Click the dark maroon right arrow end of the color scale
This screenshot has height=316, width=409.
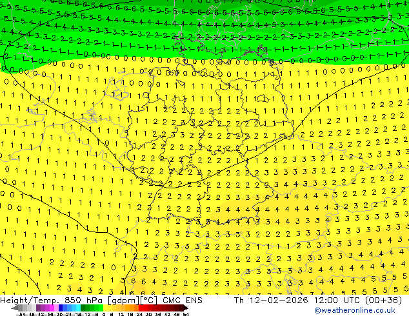(186, 308)
